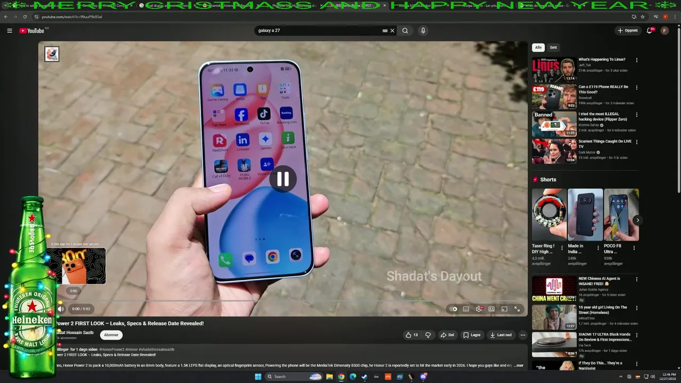Go back in Chrome
Screen dimensions: 681x383
click(6, 16)
